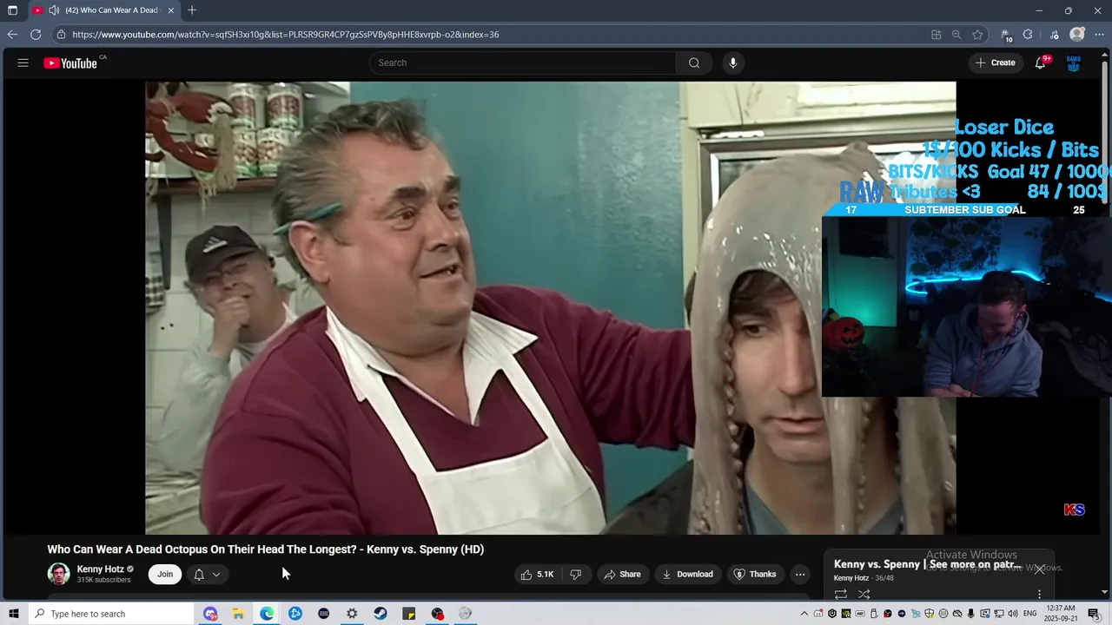This screenshot has width=1112, height=625.
Task: Start voice search with microphone icon
Action: (x=733, y=62)
